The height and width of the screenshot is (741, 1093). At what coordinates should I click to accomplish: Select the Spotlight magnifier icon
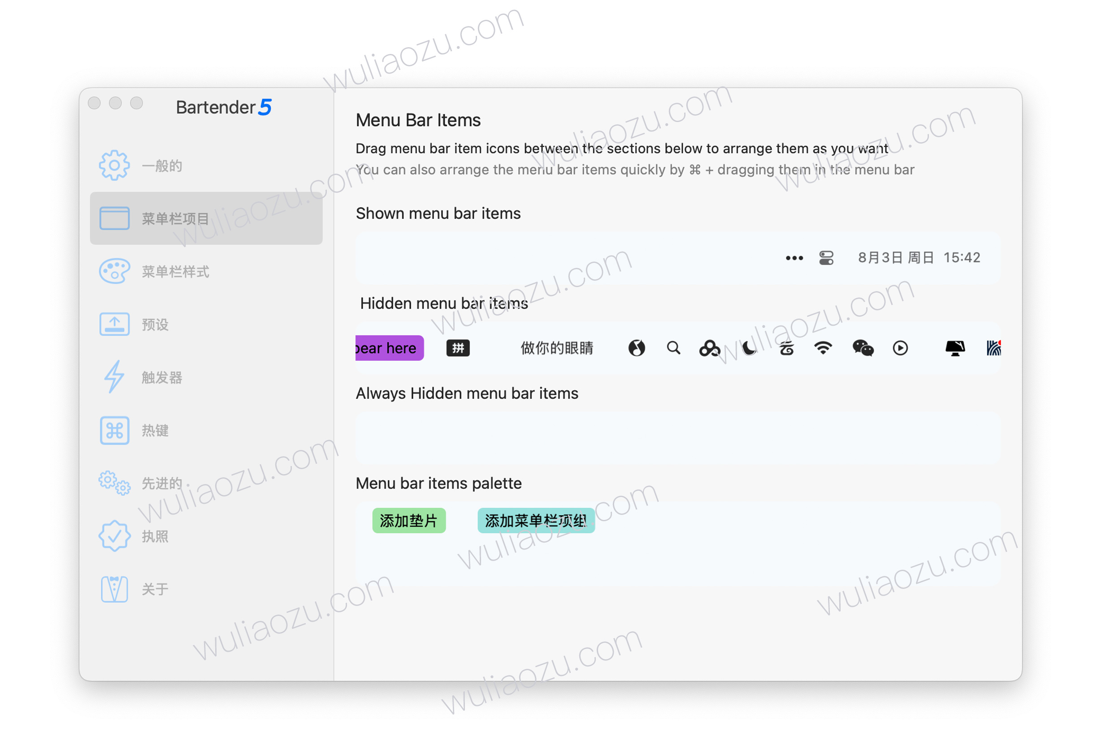coord(673,348)
